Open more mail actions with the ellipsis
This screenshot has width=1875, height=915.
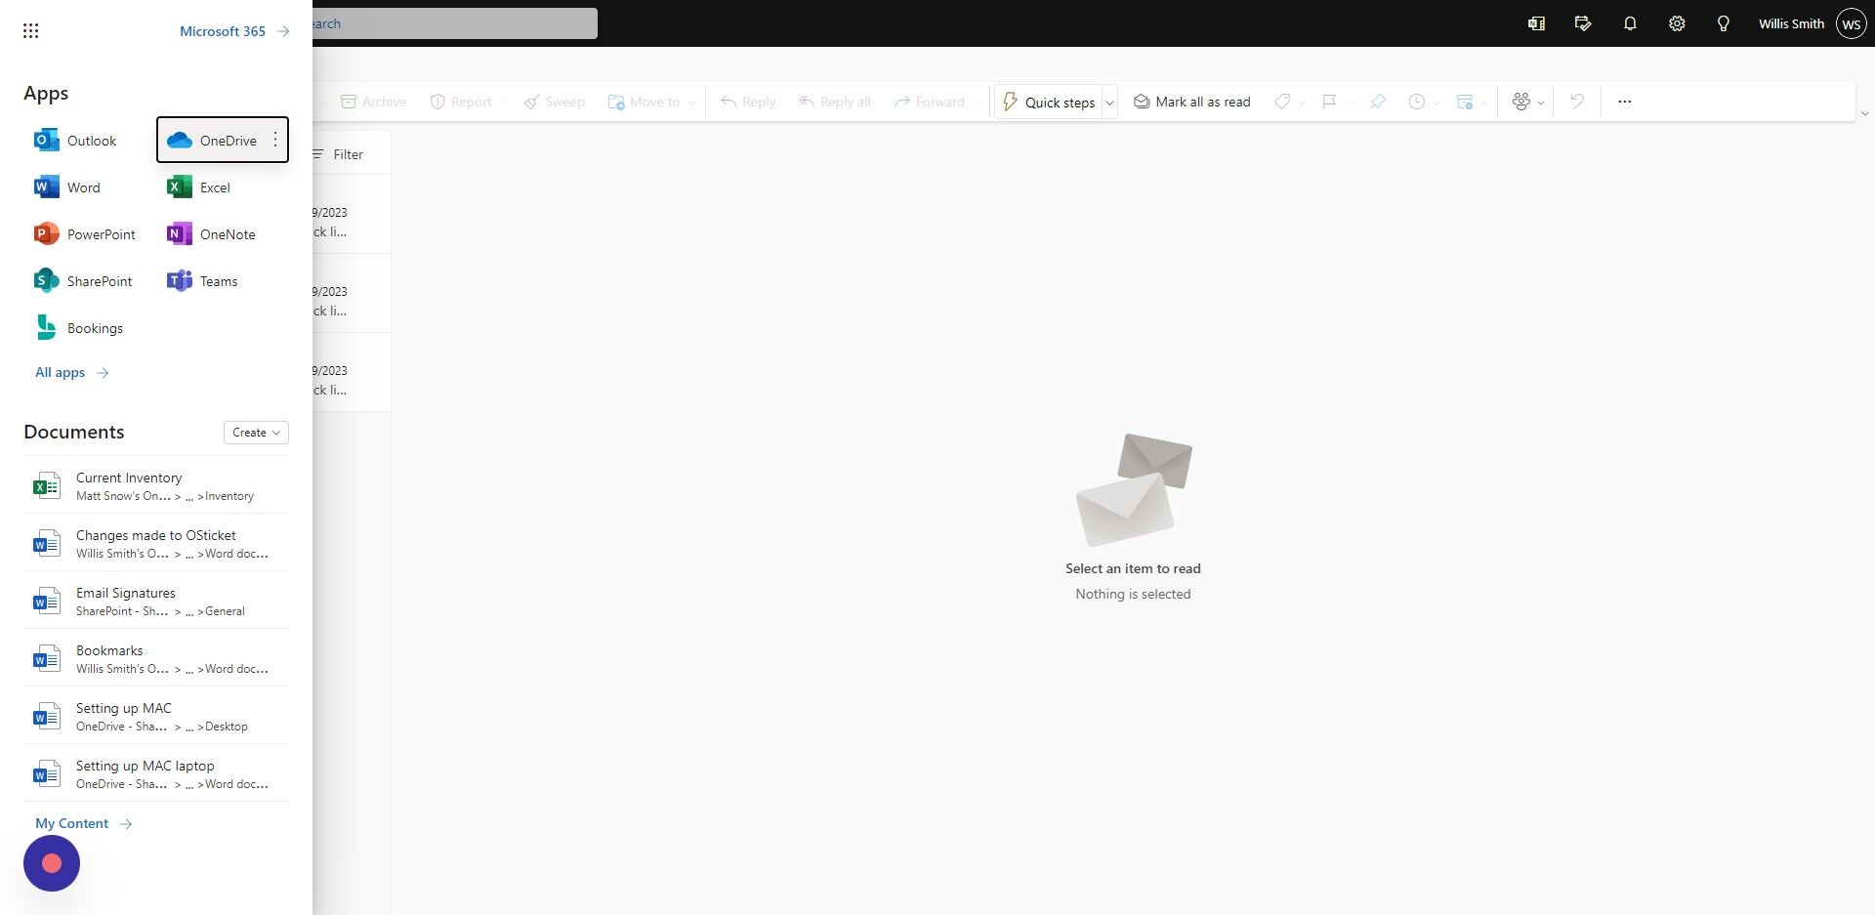pyautogui.click(x=1624, y=101)
